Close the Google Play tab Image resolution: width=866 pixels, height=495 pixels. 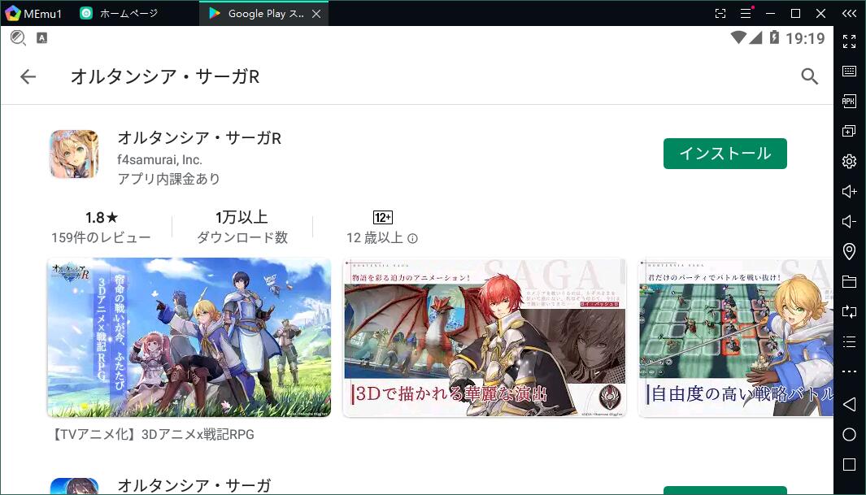[x=316, y=14]
